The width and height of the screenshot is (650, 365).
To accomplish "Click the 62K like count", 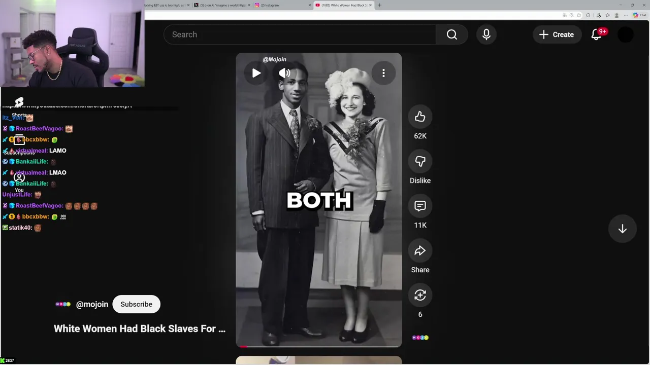I will [420, 136].
